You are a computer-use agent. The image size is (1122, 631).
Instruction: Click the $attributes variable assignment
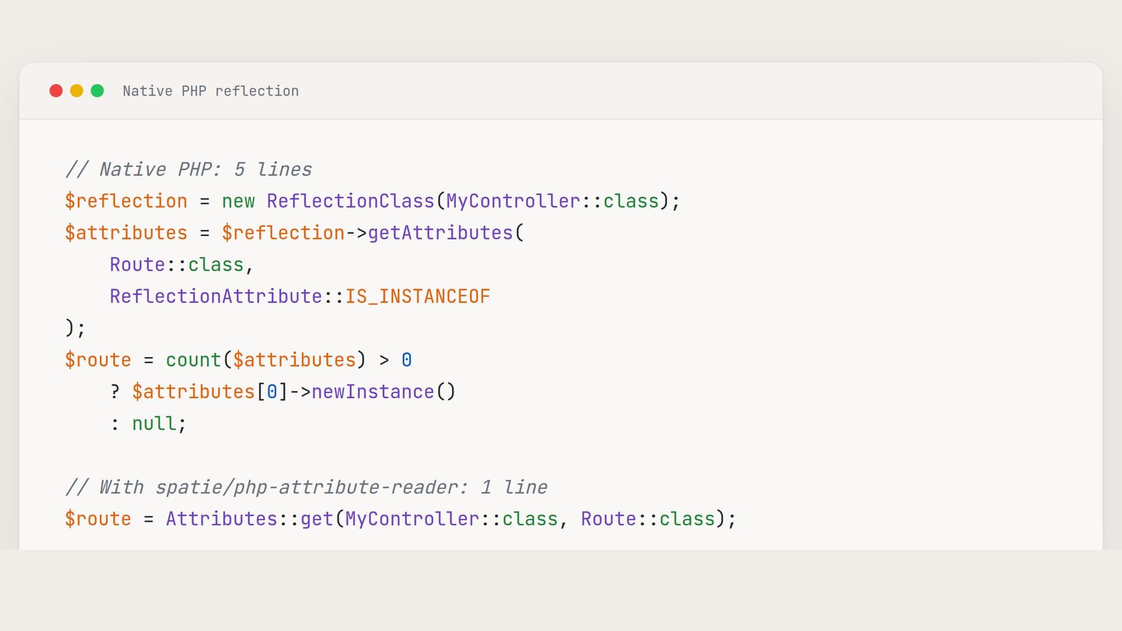click(127, 232)
